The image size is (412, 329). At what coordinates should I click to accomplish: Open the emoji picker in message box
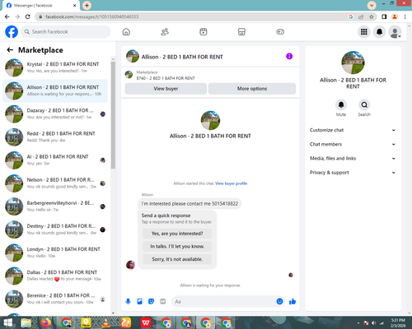[279, 302]
